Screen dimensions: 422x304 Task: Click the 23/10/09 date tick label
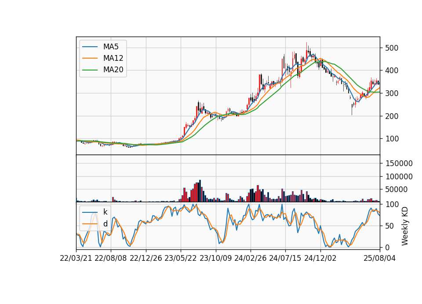(215, 258)
